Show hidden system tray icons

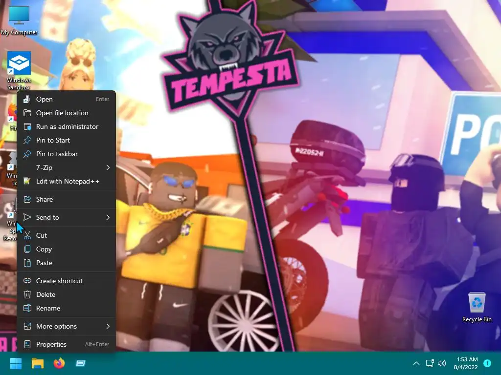(416, 363)
